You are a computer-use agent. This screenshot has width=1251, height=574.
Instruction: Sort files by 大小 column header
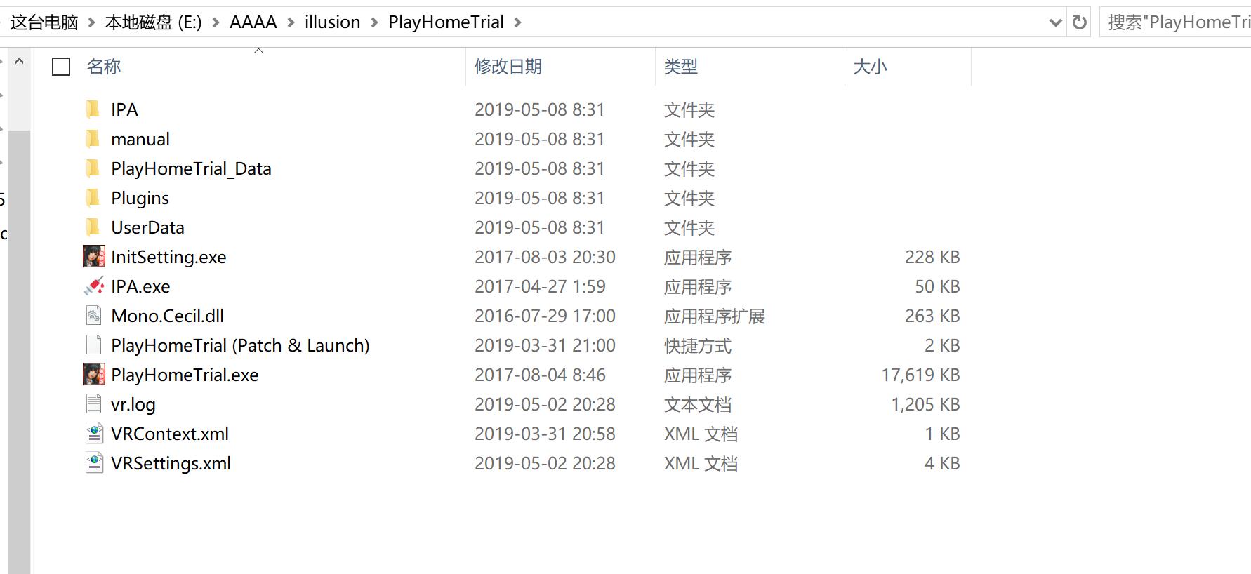870,67
